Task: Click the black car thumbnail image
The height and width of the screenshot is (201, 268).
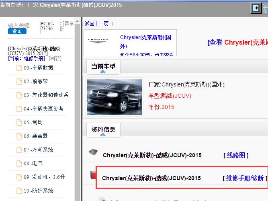Action: pos(115,97)
